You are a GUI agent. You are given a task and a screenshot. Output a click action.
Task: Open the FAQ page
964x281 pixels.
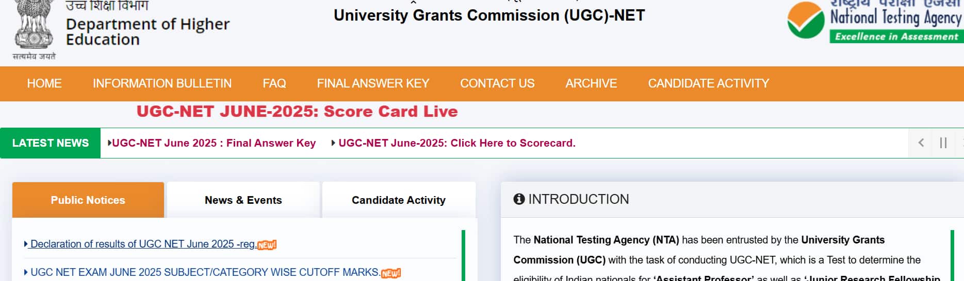[x=274, y=83]
